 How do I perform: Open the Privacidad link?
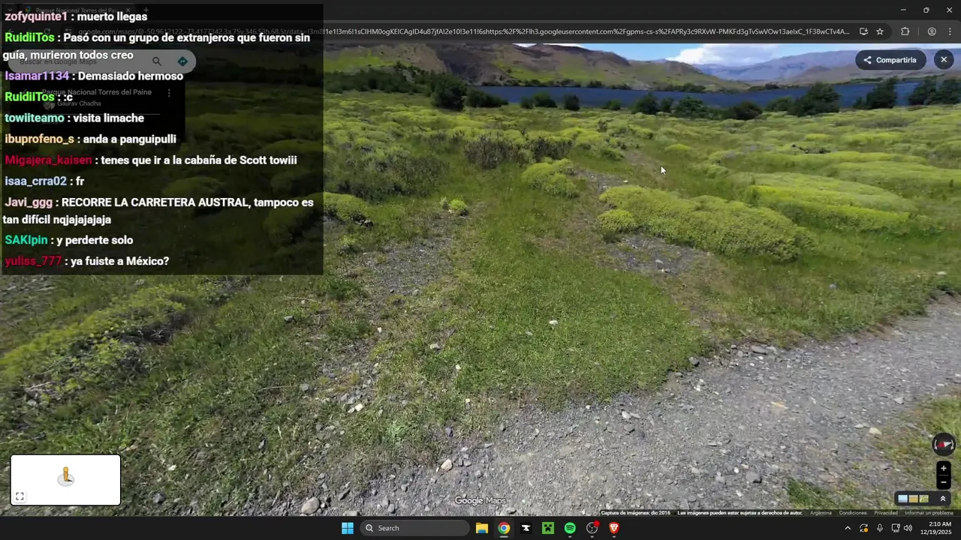885,513
